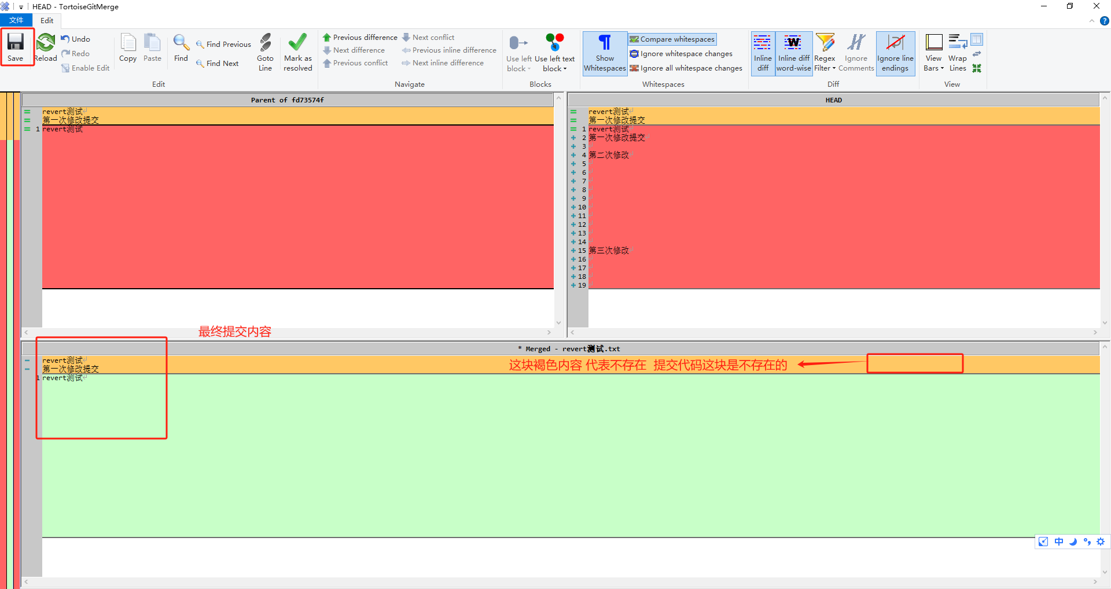This screenshot has height=589, width=1111.
Task: Go to Previous inline difference
Action: [x=449, y=50]
